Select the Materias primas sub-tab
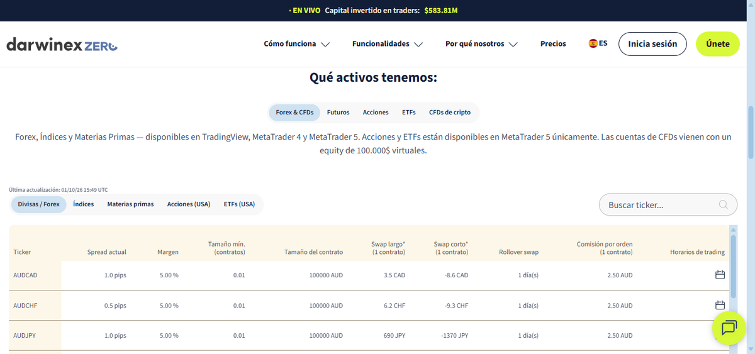The image size is (755, 354). coord(130,204)
